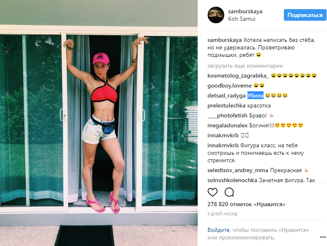The image size is (327, 246).
Task: Open samburskaya profile avatar picture
Action: [216, 15]
